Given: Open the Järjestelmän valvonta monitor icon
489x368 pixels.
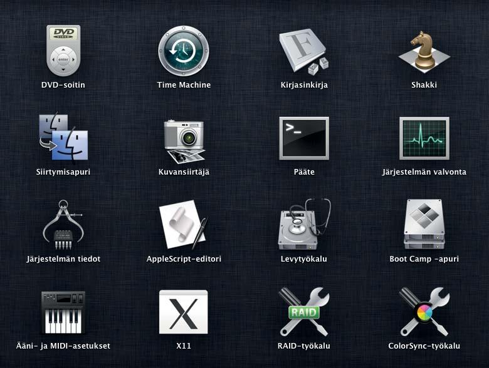Looking at the screenshot, I should (x=424, y=138).
